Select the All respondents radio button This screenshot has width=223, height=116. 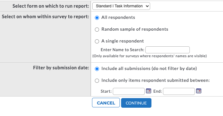tap(97, 18)
